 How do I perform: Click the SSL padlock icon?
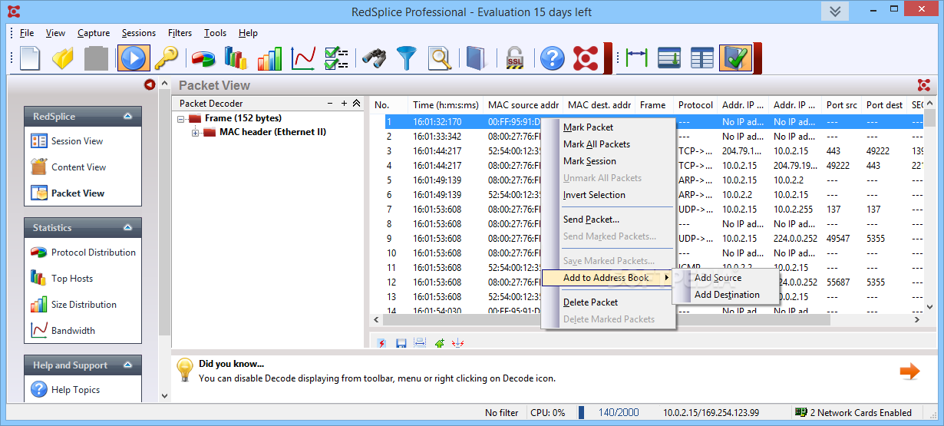tap(513, 58)
